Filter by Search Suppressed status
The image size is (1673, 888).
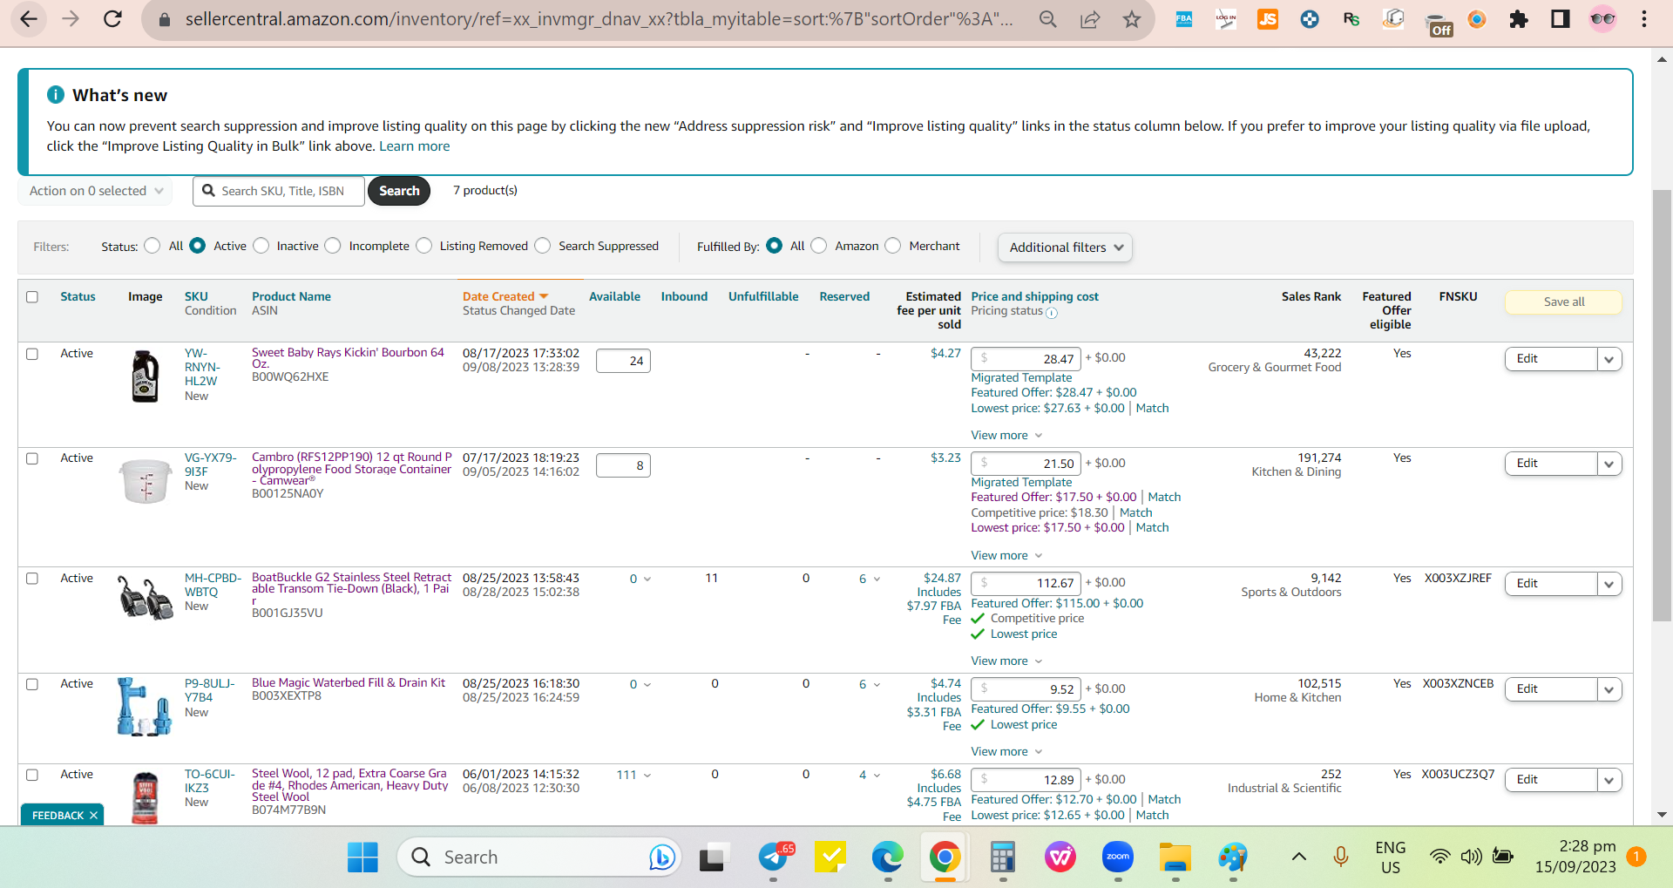click(x=543, y=246)
